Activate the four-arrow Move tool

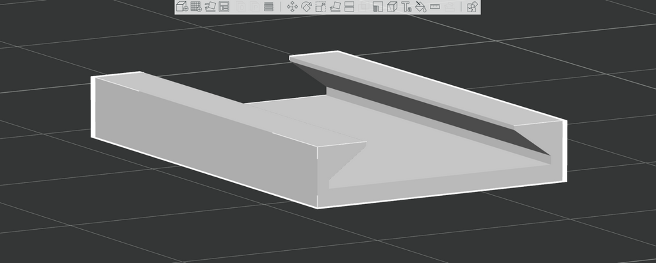coord(292,6)
